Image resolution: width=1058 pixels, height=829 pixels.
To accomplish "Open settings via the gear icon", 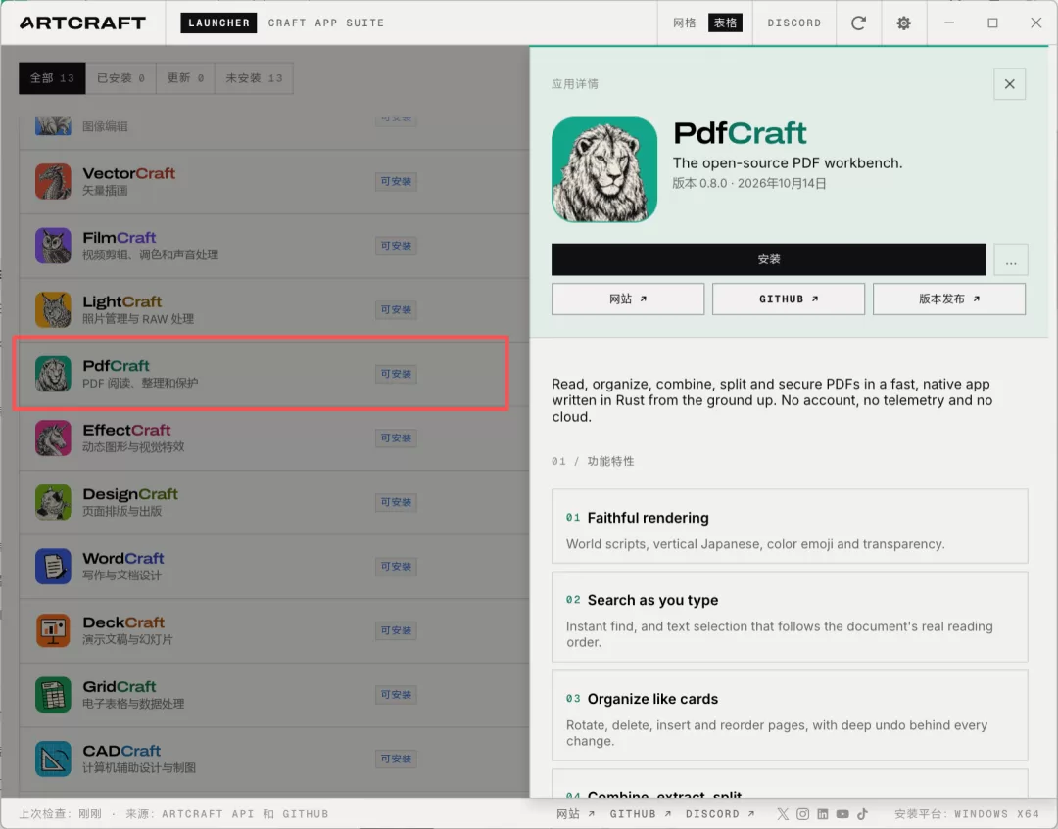I will [903, 23].
